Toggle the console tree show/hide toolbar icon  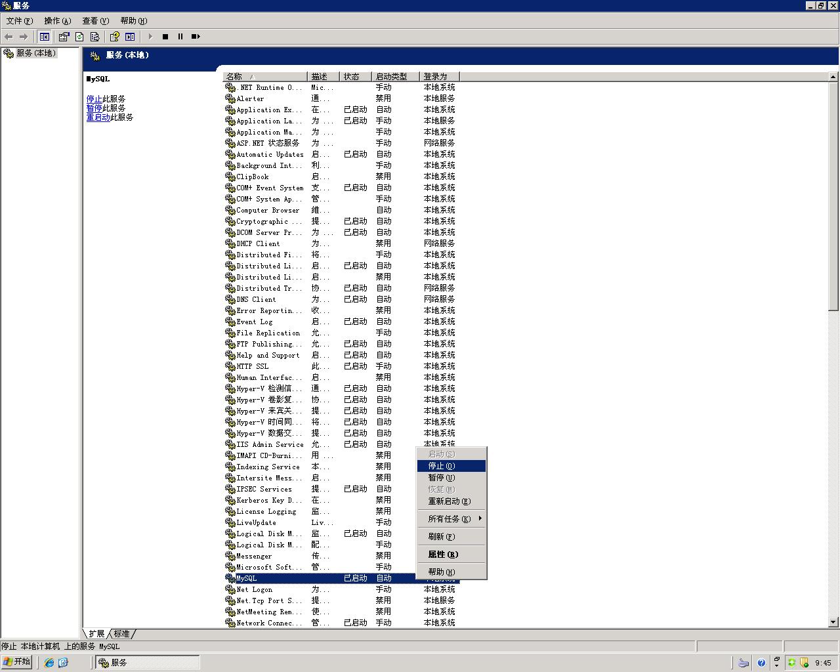click(x=44, y=37)
